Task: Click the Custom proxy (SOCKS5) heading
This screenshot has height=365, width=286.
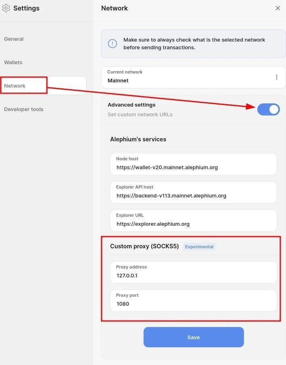Action: click(144, 246)
